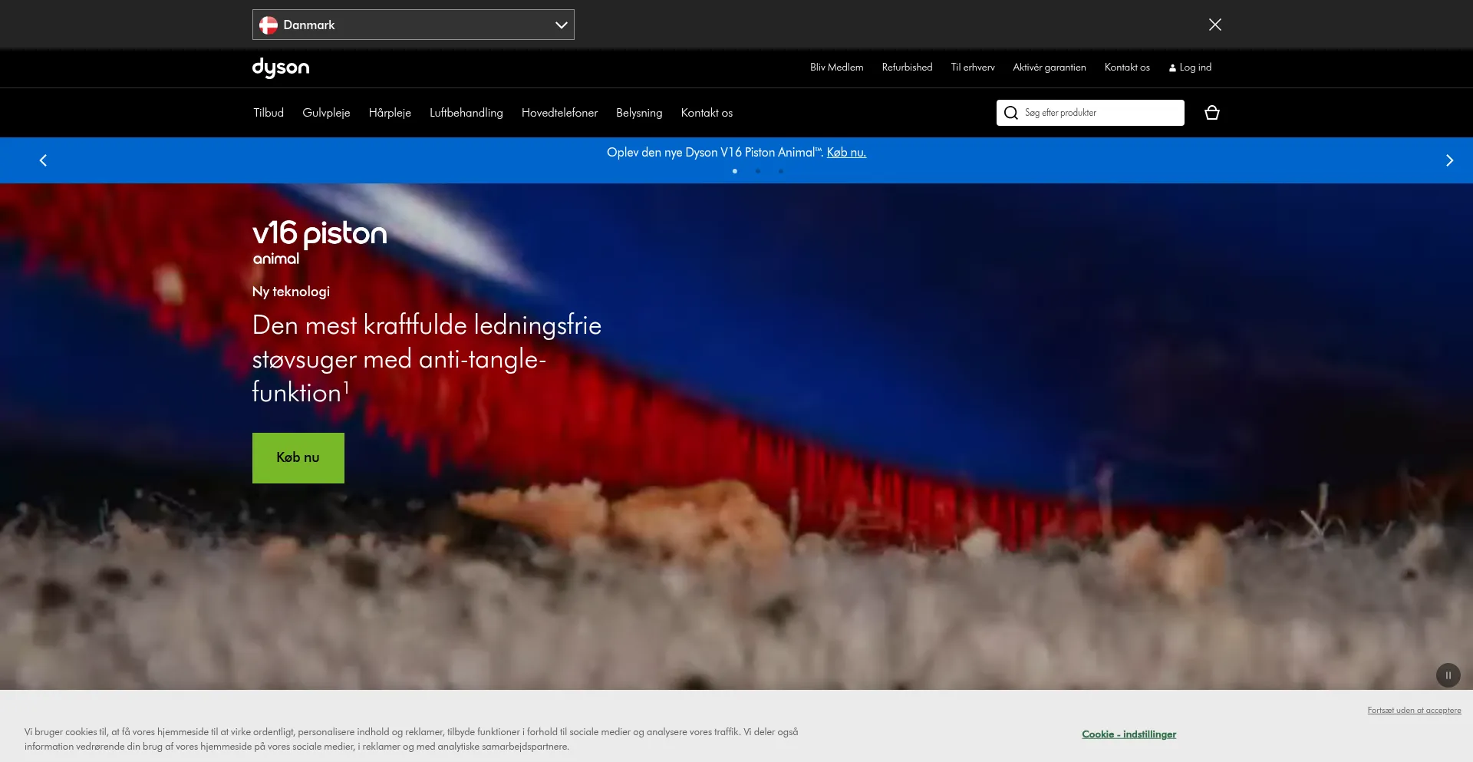Pause the hero video playback
1473x762 pixels.
[x=1448, y=675]
